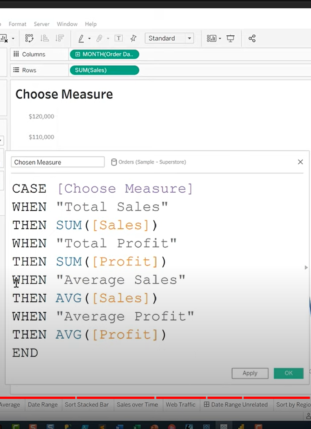Click the Chosen Measure name field
Viewport: 311px width, 429px height.
[57, 162]
